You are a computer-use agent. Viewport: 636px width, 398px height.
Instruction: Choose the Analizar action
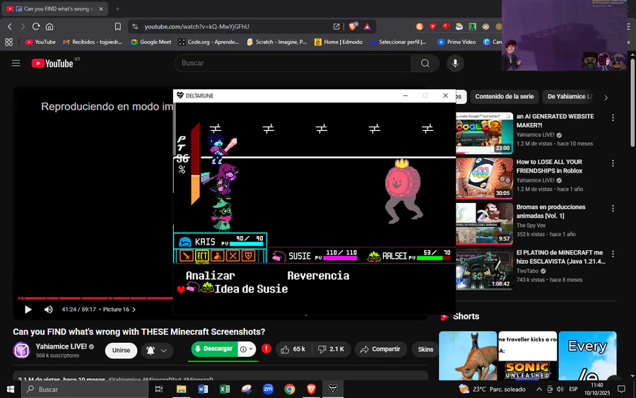(211, 276)
